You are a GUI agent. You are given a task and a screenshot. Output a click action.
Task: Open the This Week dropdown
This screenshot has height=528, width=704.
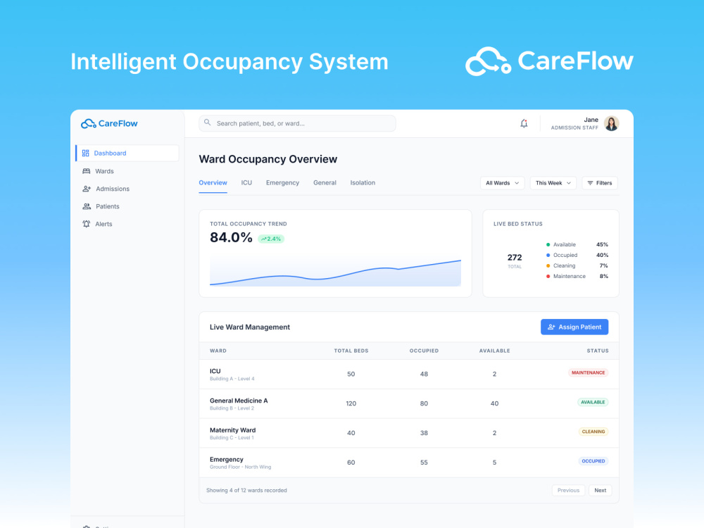(x=553, y=183)
